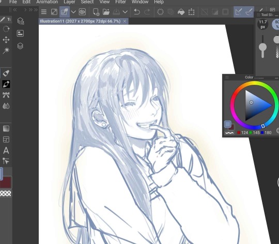
Task: Click the greyed-out Save icon
Action: click(116, 12)
